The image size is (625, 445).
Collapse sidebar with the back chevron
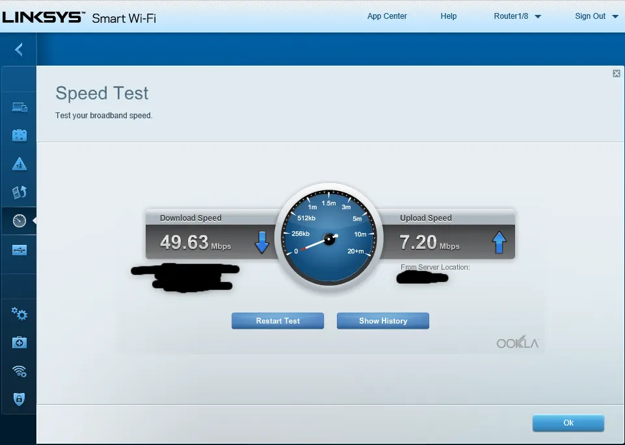(19, 49)
